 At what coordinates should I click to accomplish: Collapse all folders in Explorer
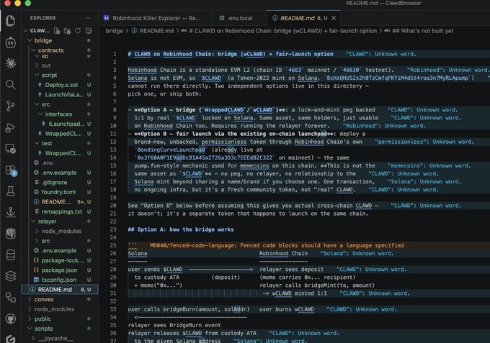[89, 30]
